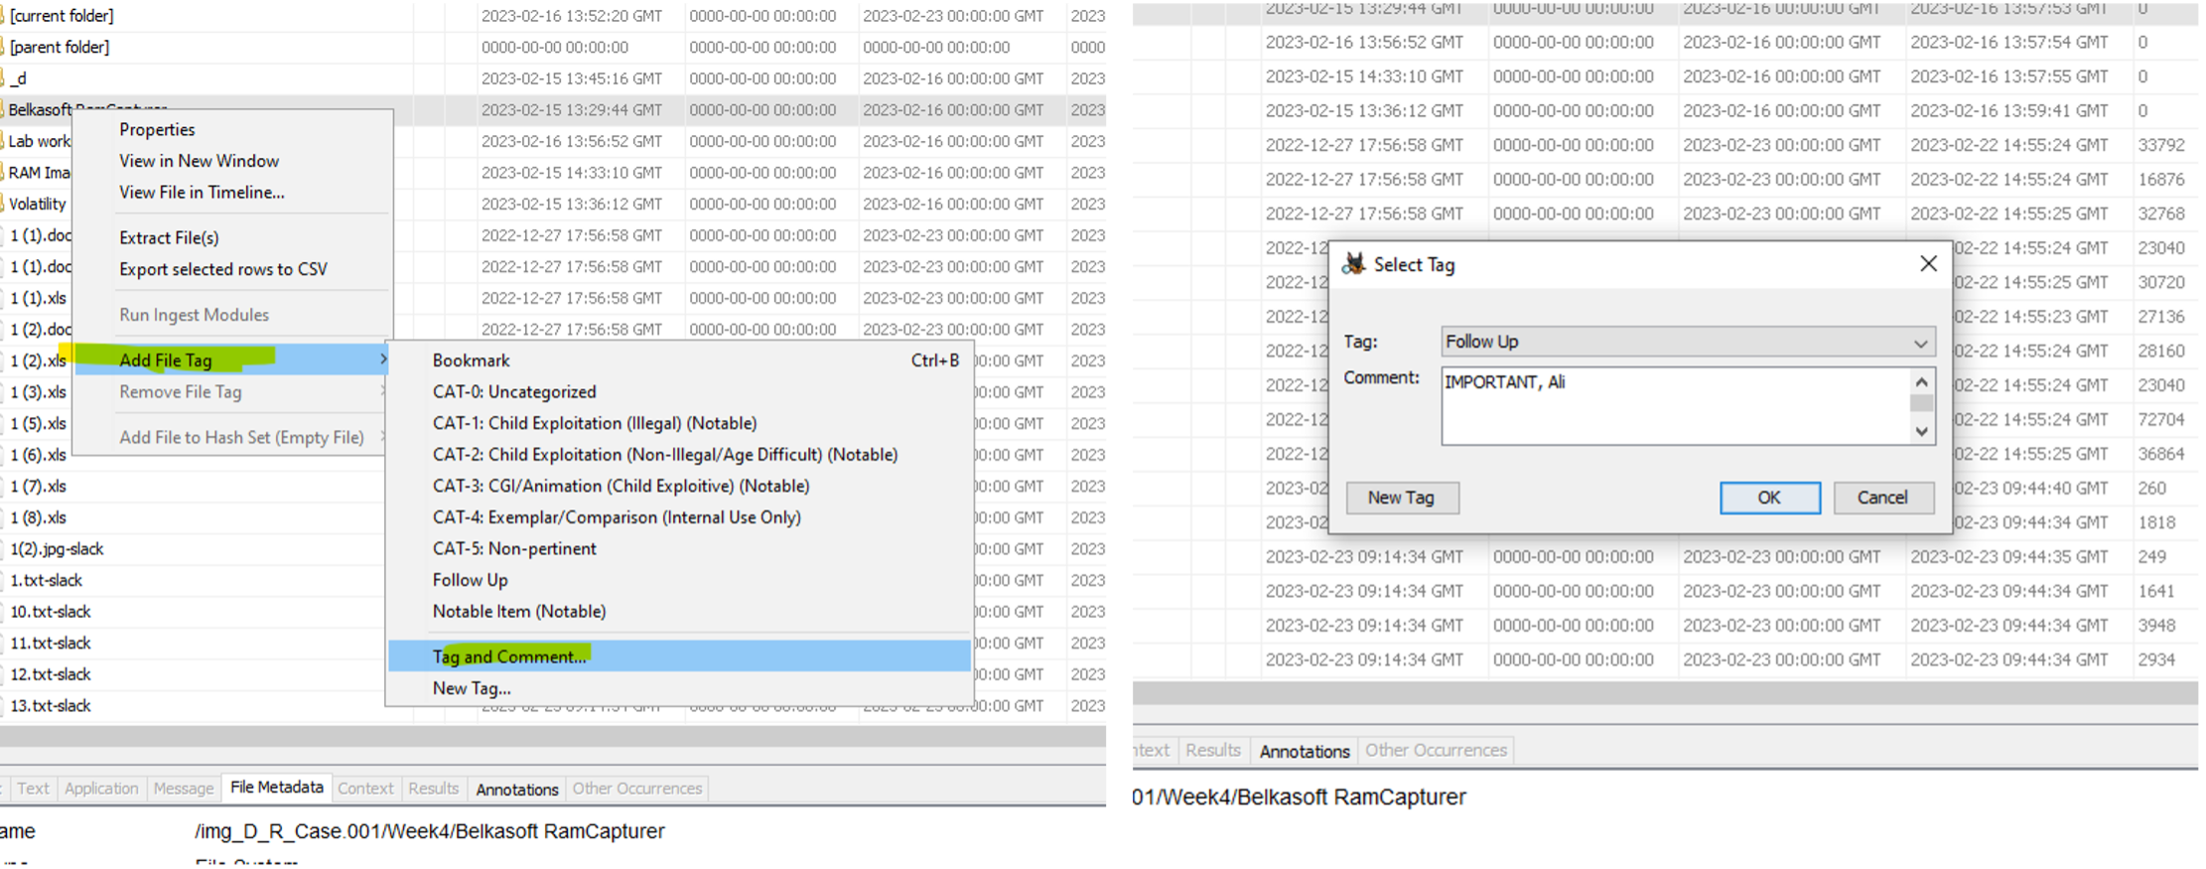Click the comment scroll up arrow
Viewport: 2206px width, 869px height.
(1921, 381)
